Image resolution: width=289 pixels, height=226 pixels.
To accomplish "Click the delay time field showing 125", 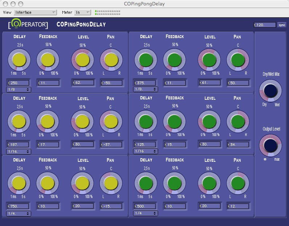I will (x=145, y=144).
